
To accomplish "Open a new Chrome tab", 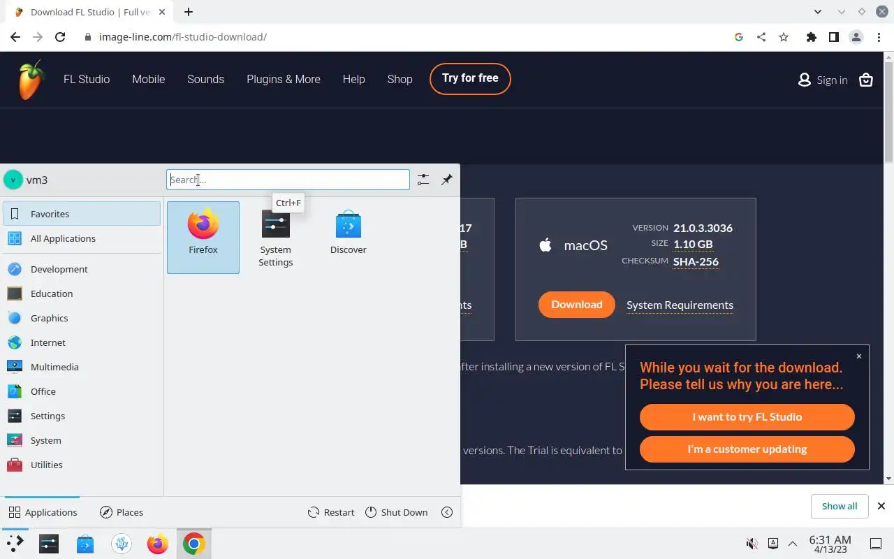I will 189,12.
